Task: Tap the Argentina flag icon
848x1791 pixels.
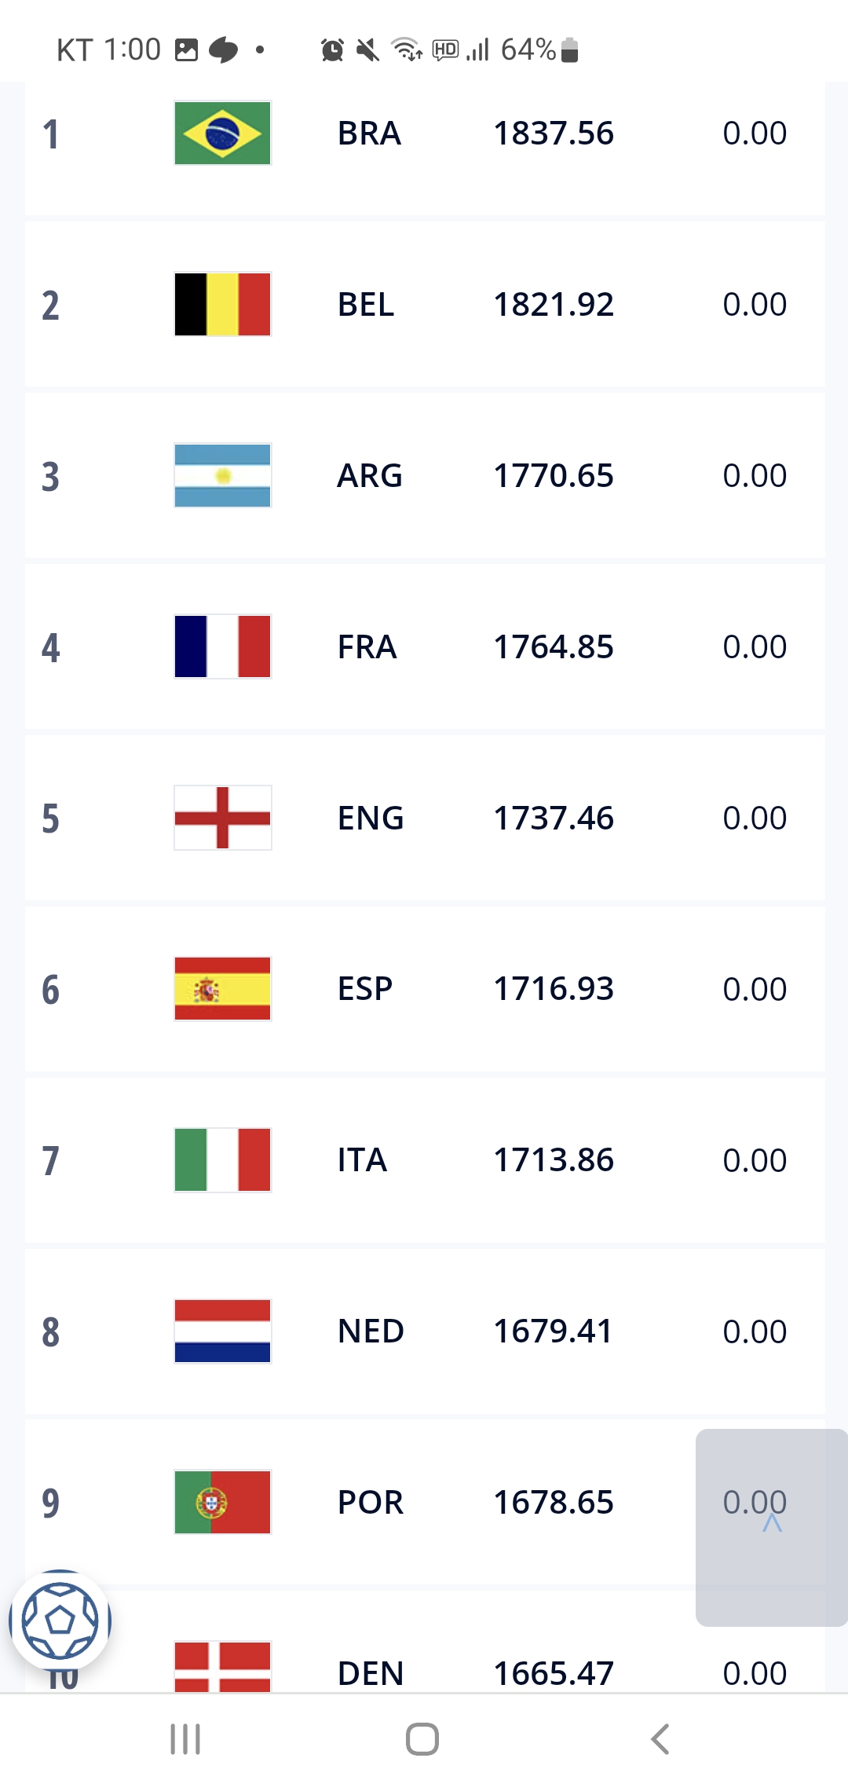Action: click(x=222, y=475)
